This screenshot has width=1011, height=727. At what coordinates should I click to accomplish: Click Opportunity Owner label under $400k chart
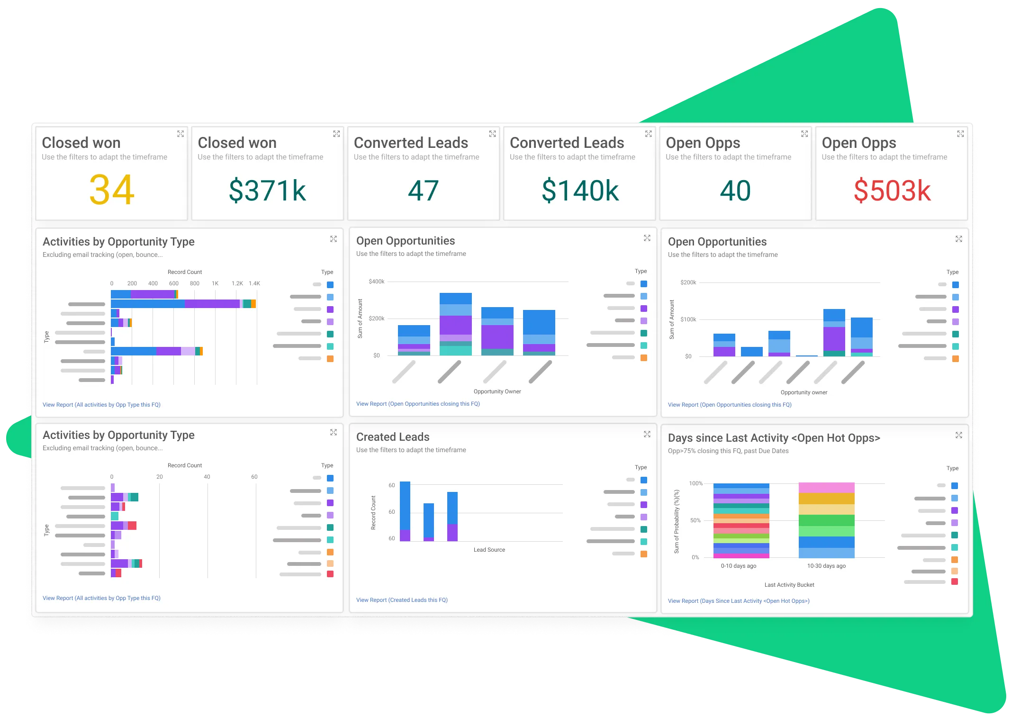pos(497,391)
